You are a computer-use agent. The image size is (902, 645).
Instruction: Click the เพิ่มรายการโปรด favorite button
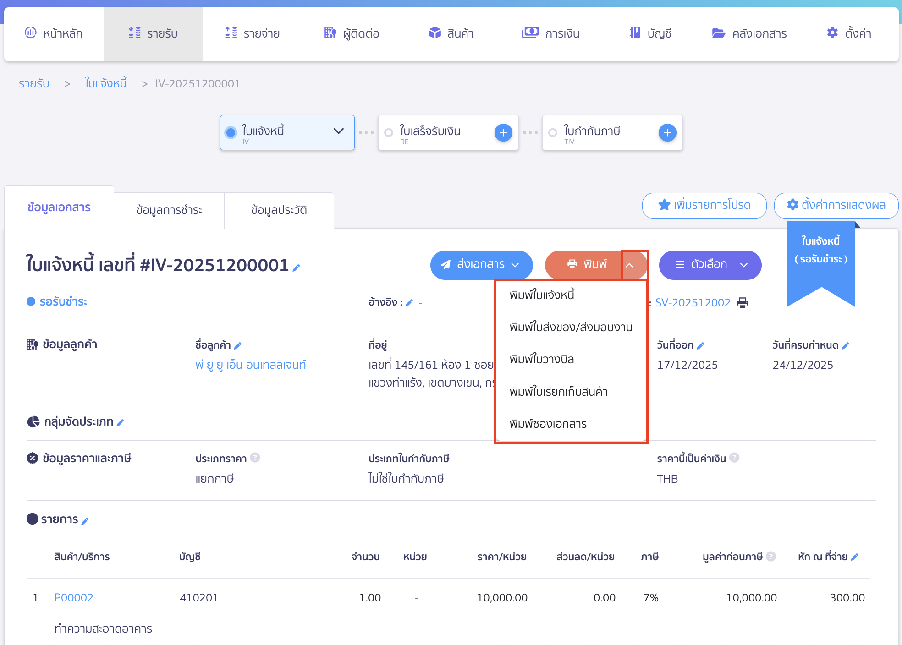[704, 206]
